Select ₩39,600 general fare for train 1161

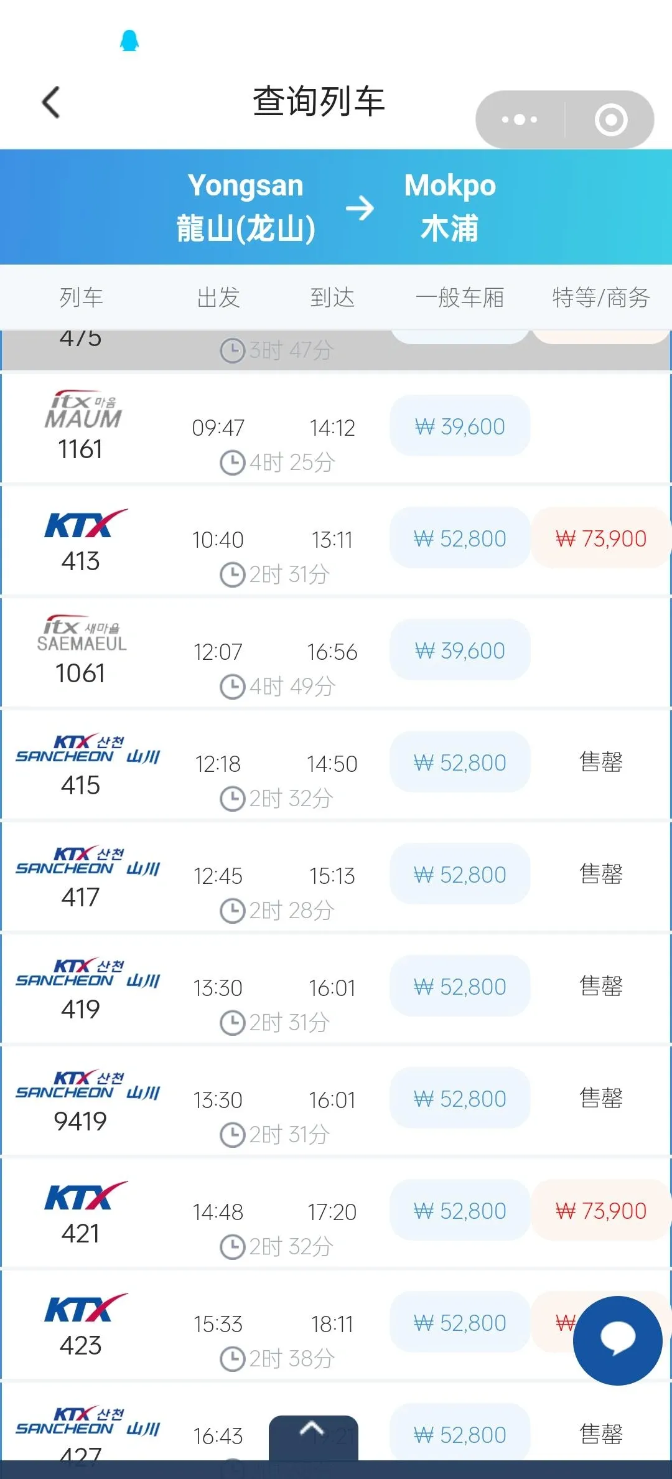coord(460,426)
